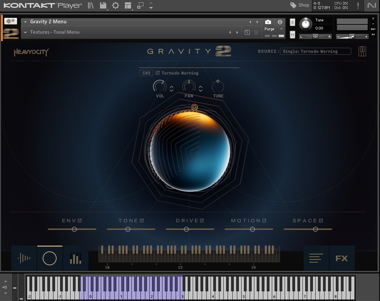Screen dimensions: 380x301
Task: Click the MOTION slider handle
Action: click(252, 229)
